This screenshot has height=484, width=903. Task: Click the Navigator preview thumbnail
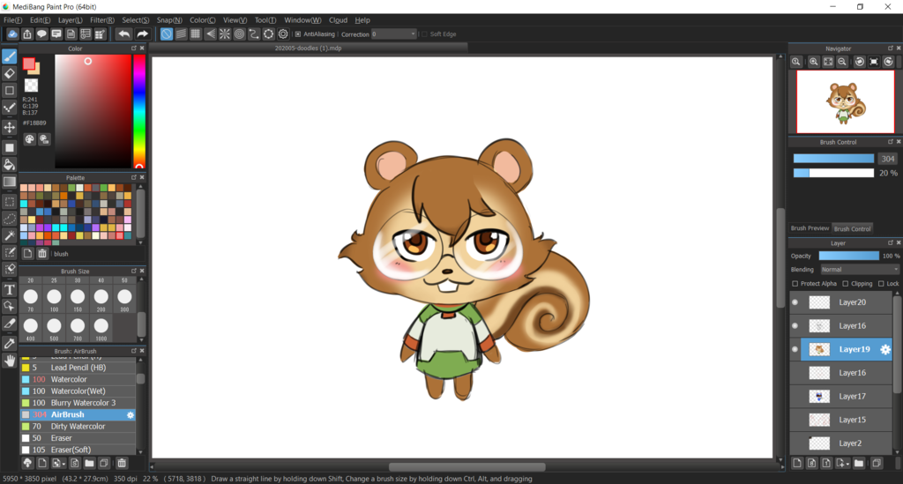coord(845,102)
